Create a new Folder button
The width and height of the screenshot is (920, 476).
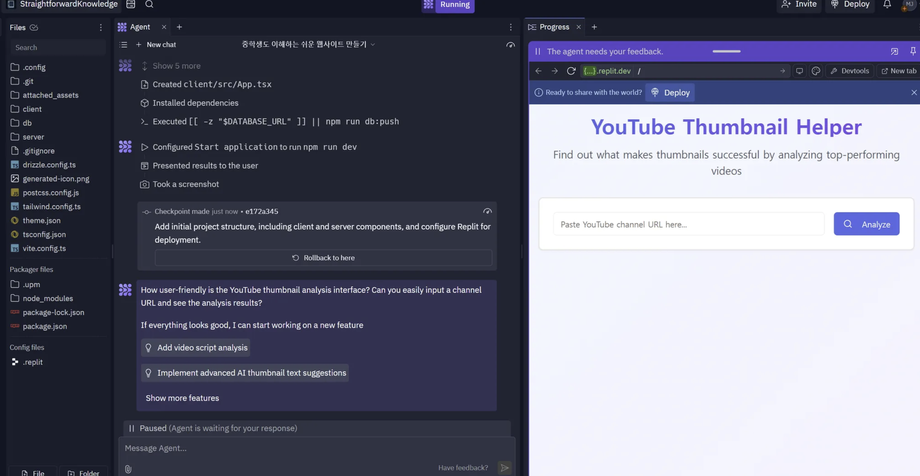pos(83,472)
